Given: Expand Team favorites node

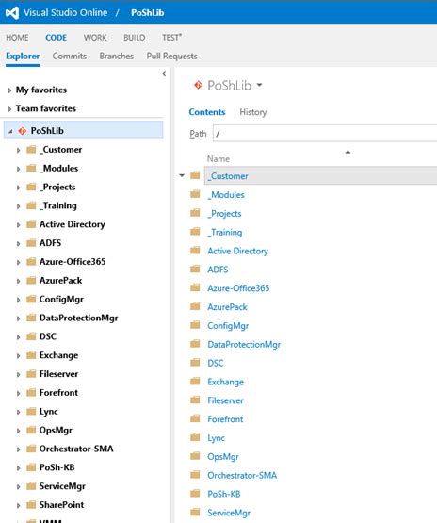Looking at the screenshot, I should click(x=9, y=108).
